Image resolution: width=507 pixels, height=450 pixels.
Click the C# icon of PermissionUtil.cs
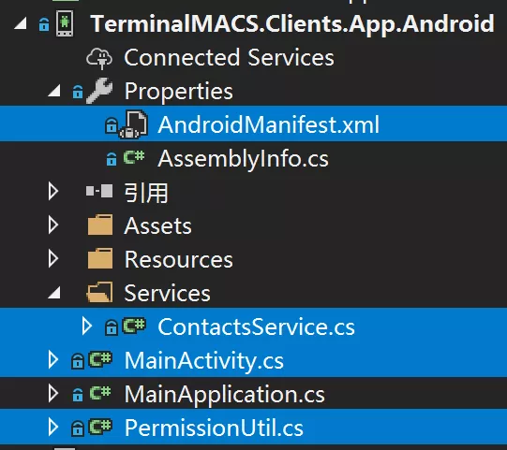tap(100, 427)
